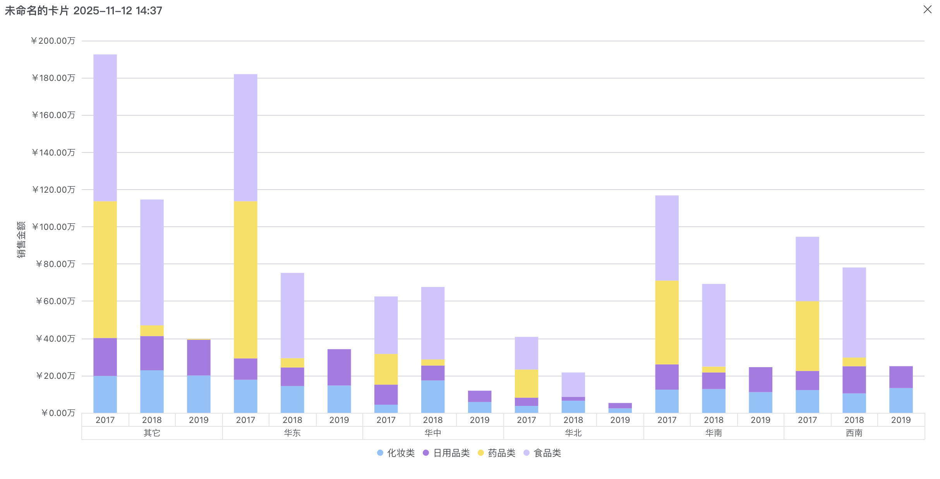Click 日用品类 segment of 华东 2019 bar

[339, 367]
